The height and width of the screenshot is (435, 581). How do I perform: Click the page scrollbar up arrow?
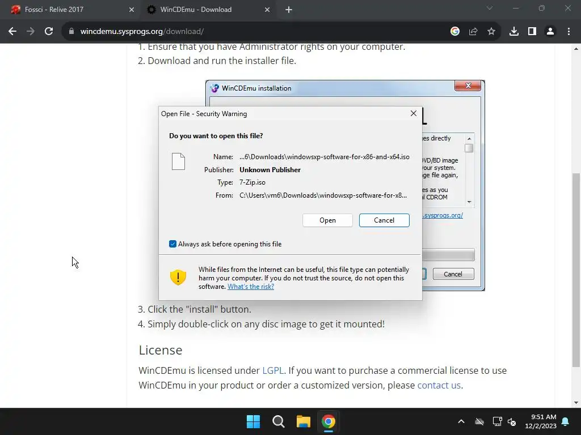coord(576,49)
